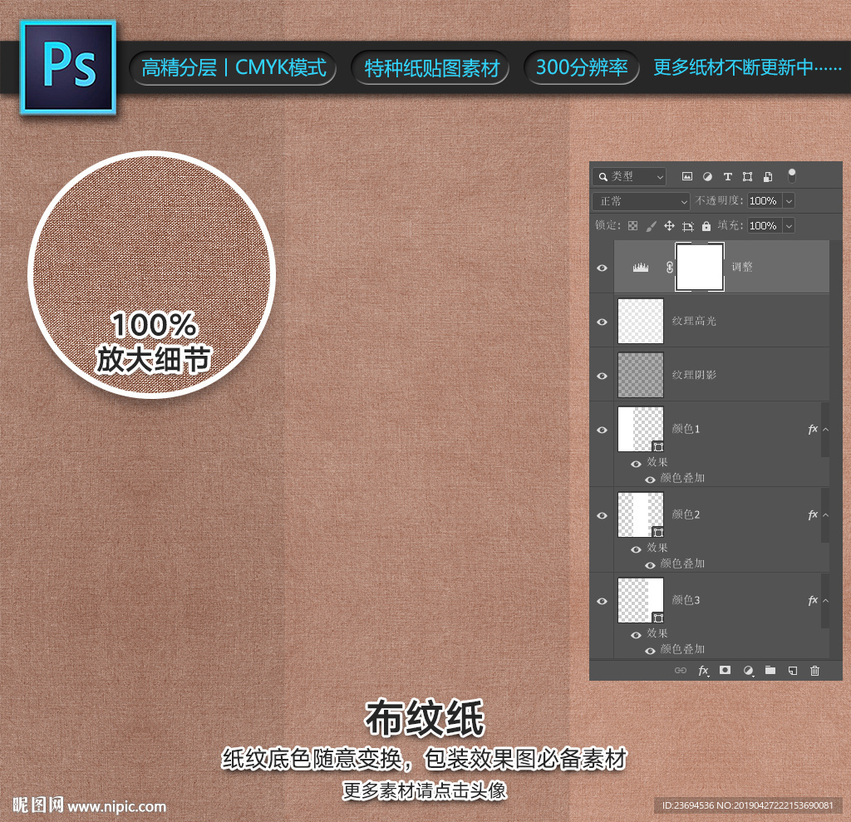Create new fill or adjustment layer

click(749, 671)
